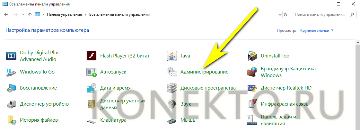Go up one level with Up arrow
Screen dimensions: 360x130
pyautogui.click(x=30, y=14)
